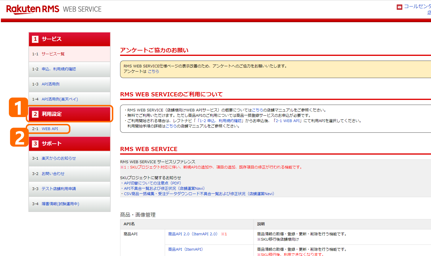
Task: Open 商品API (ItemAPI) link
Action: [x=185, y=249]
